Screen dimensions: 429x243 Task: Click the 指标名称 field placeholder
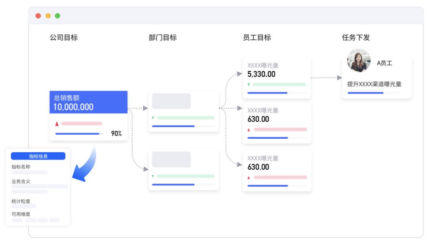tap(30, 172)
